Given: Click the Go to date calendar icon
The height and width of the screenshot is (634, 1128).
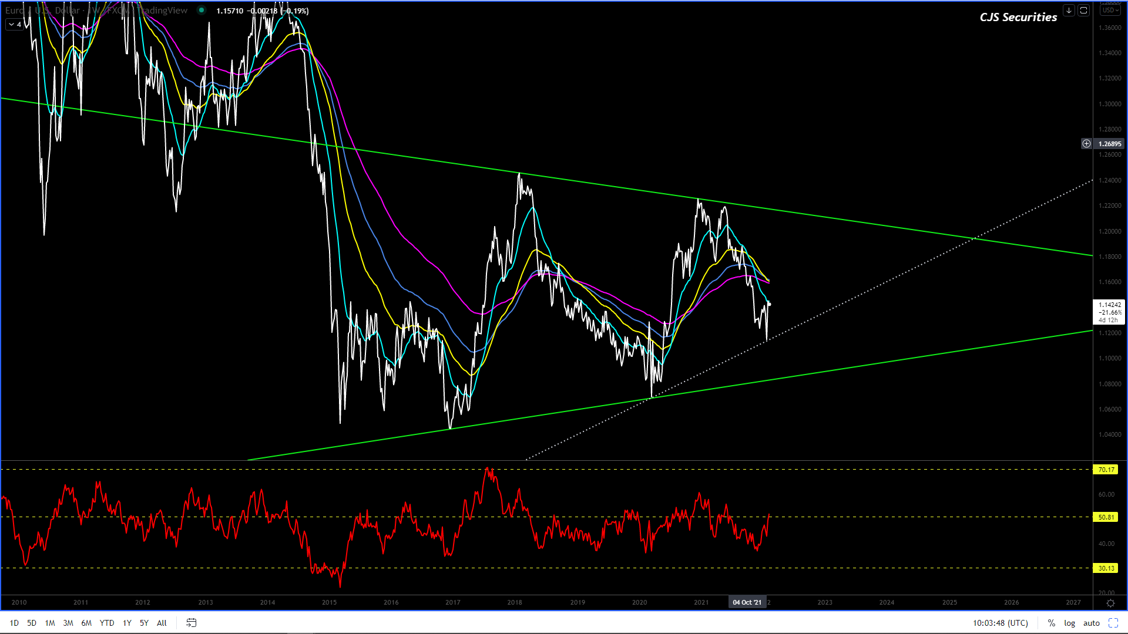Looking at the screenshot, I should coord(192,623).
